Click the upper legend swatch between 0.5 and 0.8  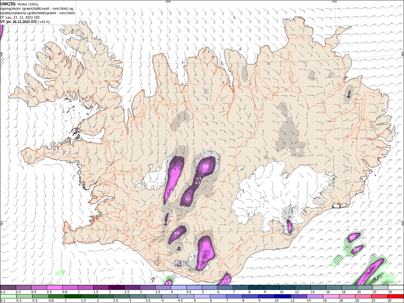[54, 287]
